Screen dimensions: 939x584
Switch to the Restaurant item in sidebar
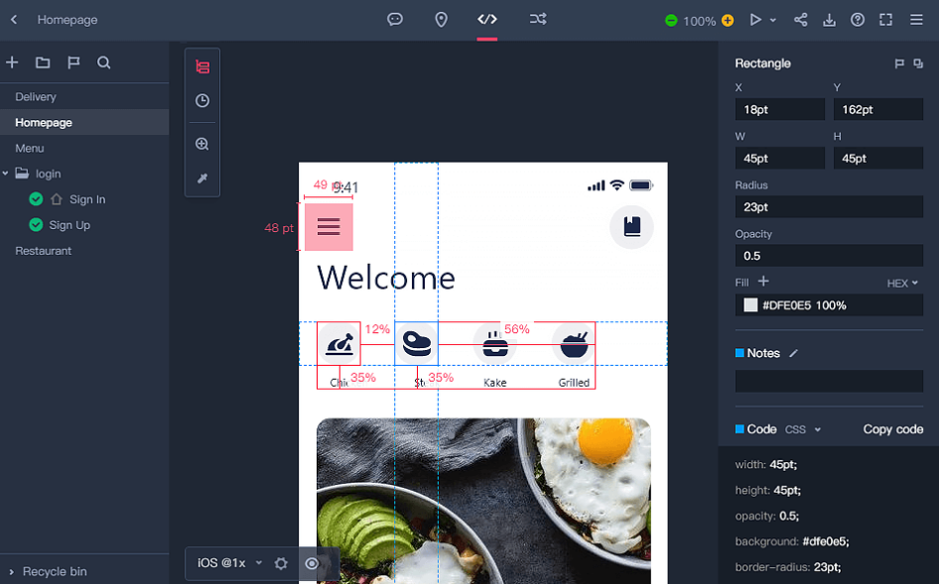point(44,250)
